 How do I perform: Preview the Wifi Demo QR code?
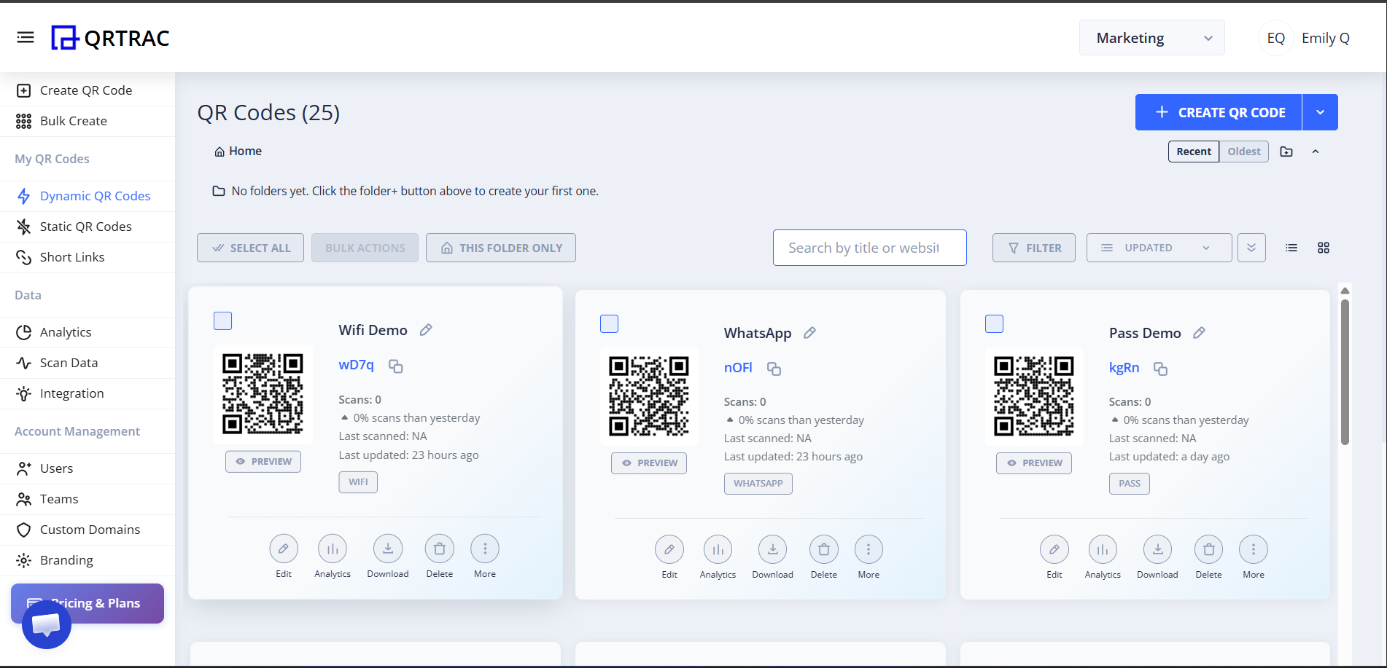tap(263, 461)
